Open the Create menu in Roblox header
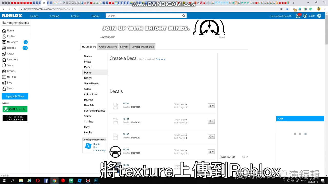The image size is (328, 184). pos(75,16)
